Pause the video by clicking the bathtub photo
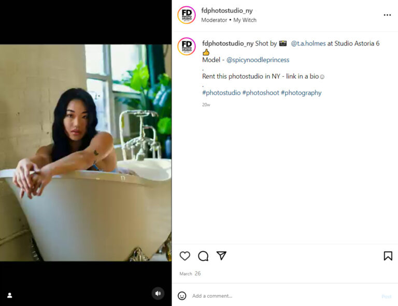The width and height of the screenshot is (398, 306). [86, 153]
